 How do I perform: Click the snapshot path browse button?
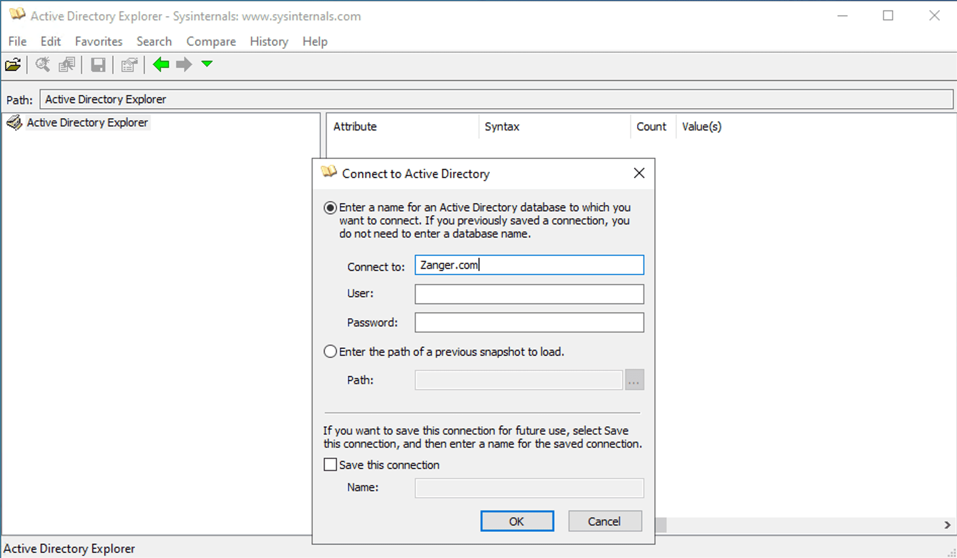634,380
